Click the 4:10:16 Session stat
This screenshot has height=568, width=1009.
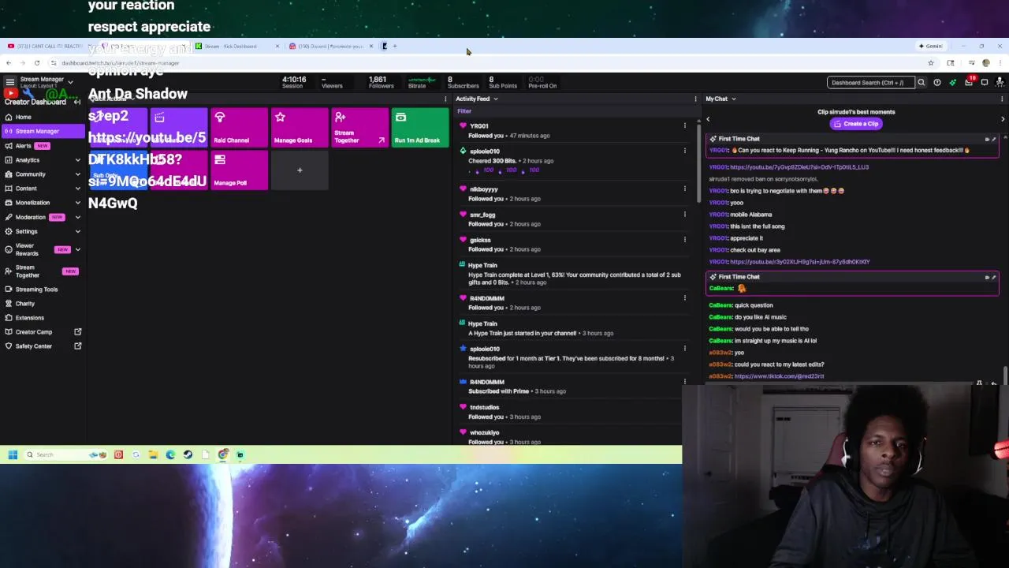click(293, 82)
